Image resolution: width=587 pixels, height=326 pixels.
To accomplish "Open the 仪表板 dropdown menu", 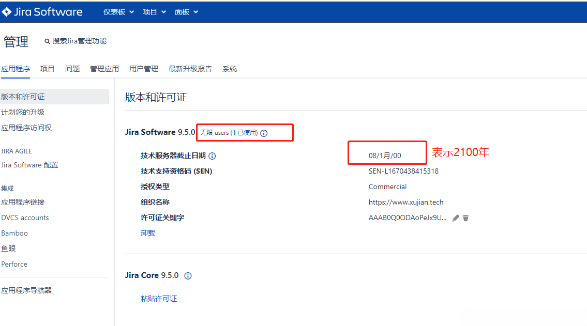I will pos(118,12).
